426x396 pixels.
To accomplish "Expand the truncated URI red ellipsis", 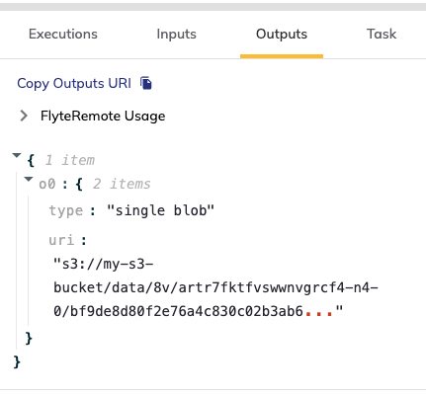I will point(319,312).
